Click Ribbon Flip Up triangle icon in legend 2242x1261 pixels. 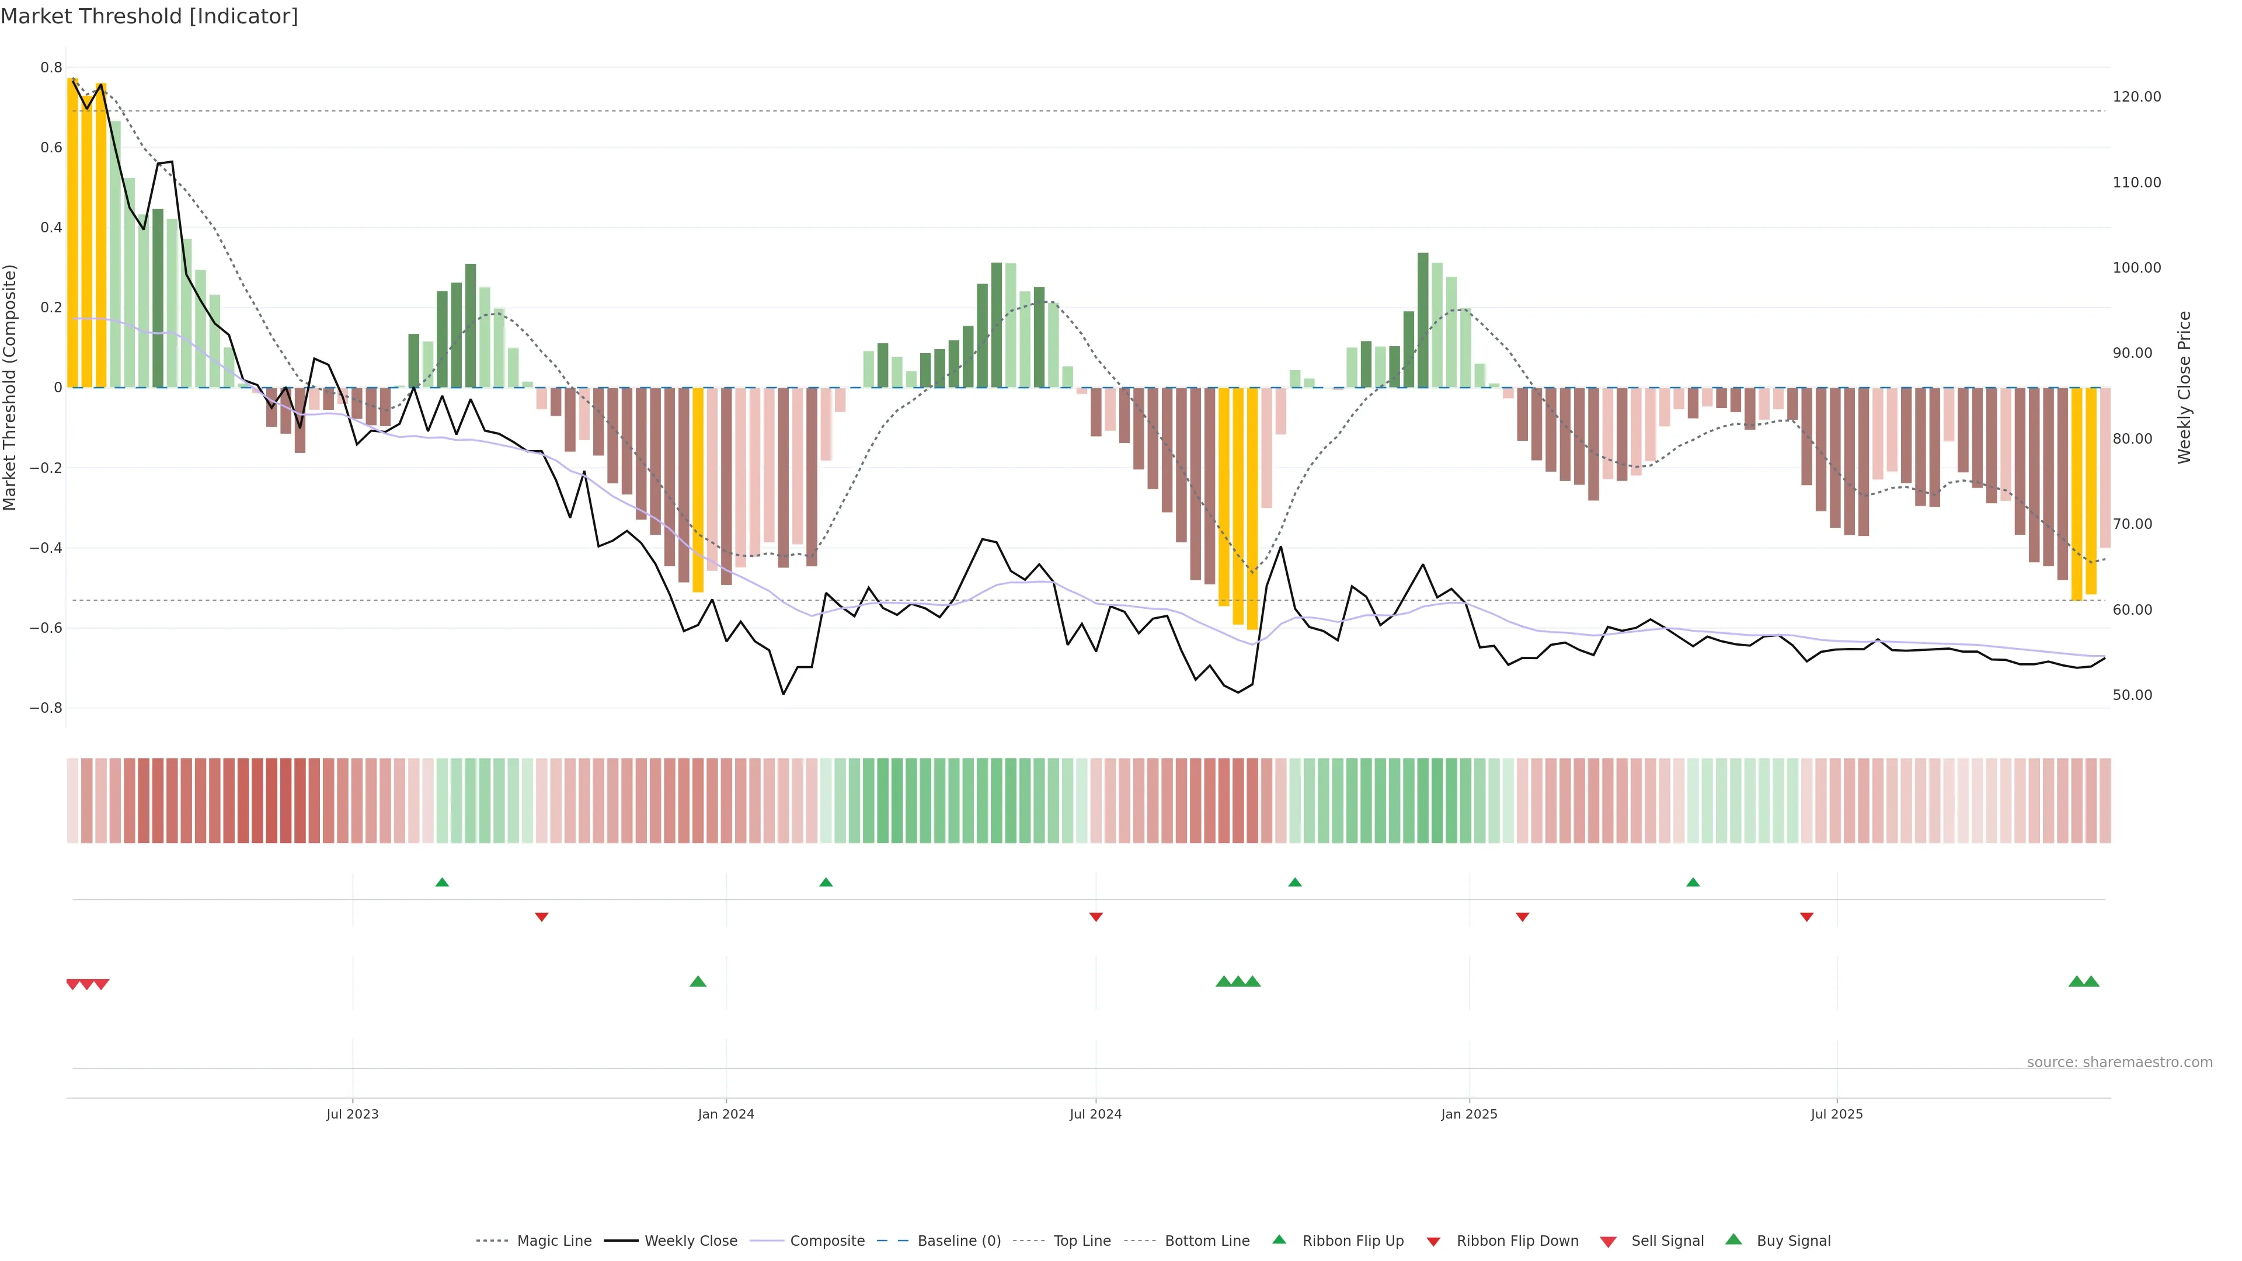[1279, 1239]
